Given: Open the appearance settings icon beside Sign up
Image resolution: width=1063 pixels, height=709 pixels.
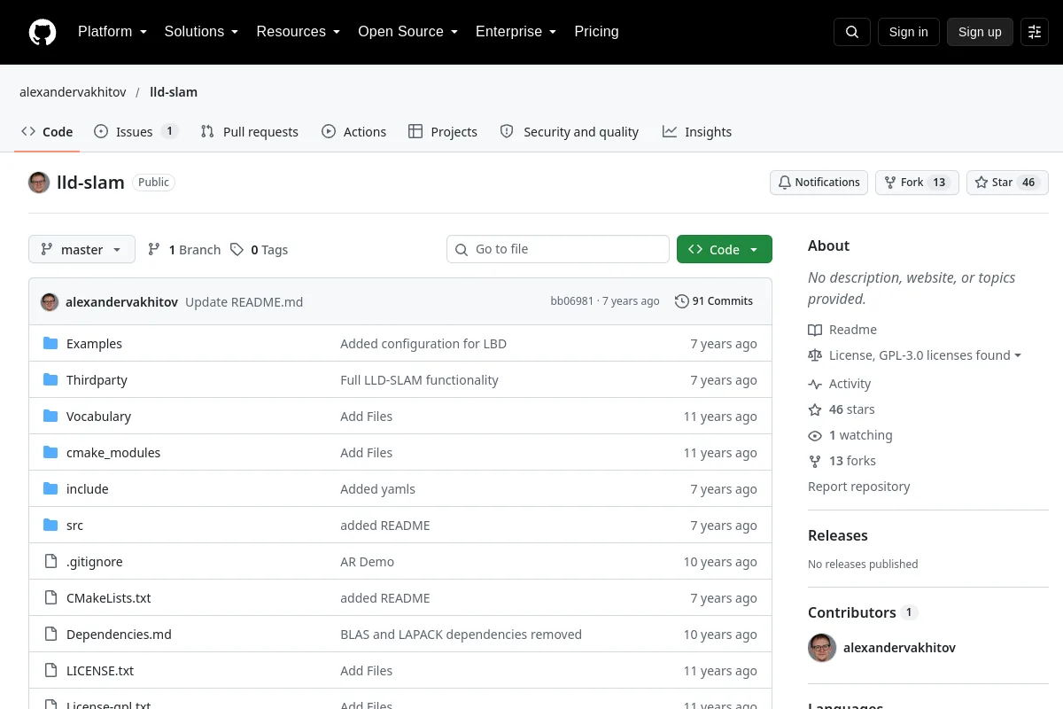Looking at the screenshot, I should (1035, 32).
